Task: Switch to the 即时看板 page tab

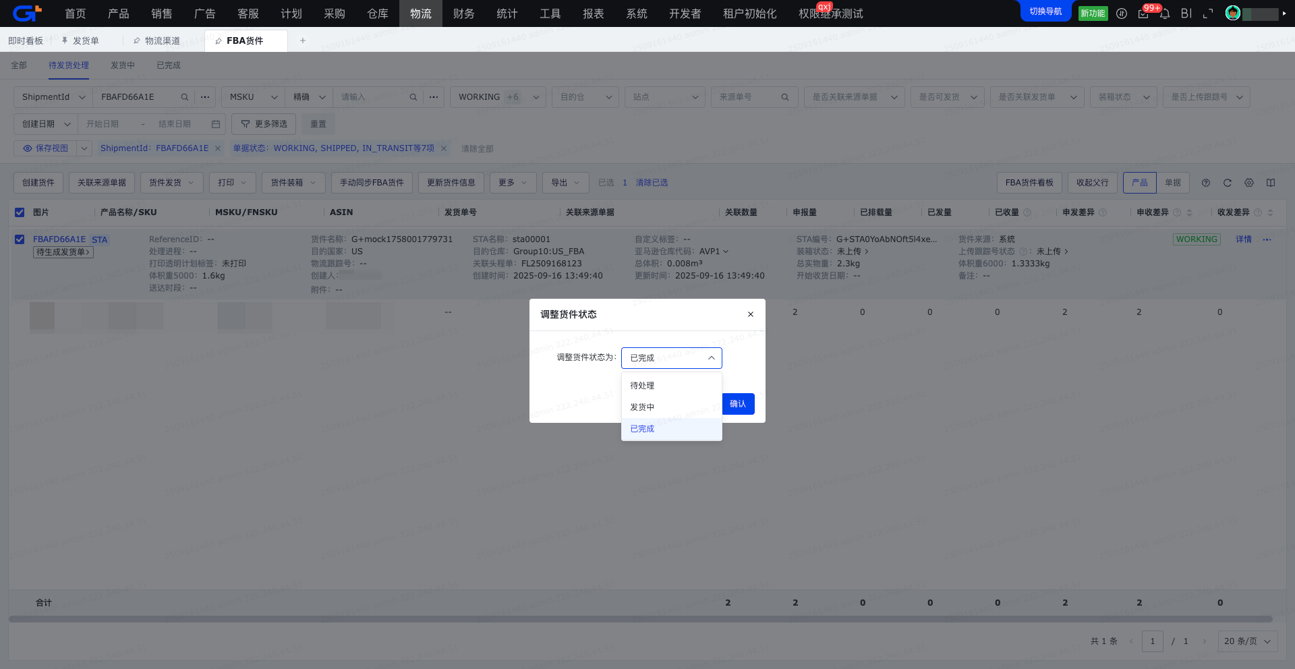Action: 26,40
